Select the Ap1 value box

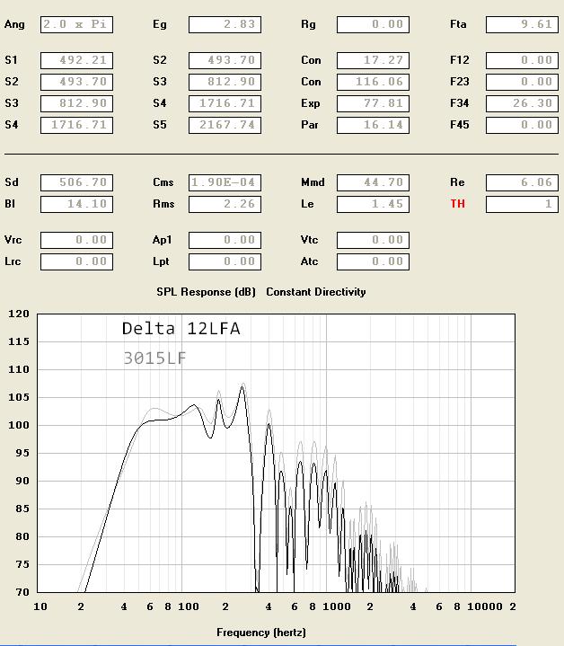click(225, 240)
